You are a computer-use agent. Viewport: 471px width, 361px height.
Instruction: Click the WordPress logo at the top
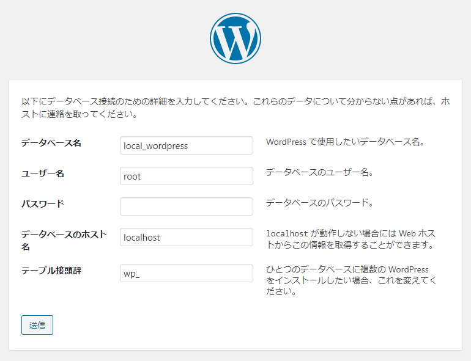pyautogui.click(x=236, y=38)
